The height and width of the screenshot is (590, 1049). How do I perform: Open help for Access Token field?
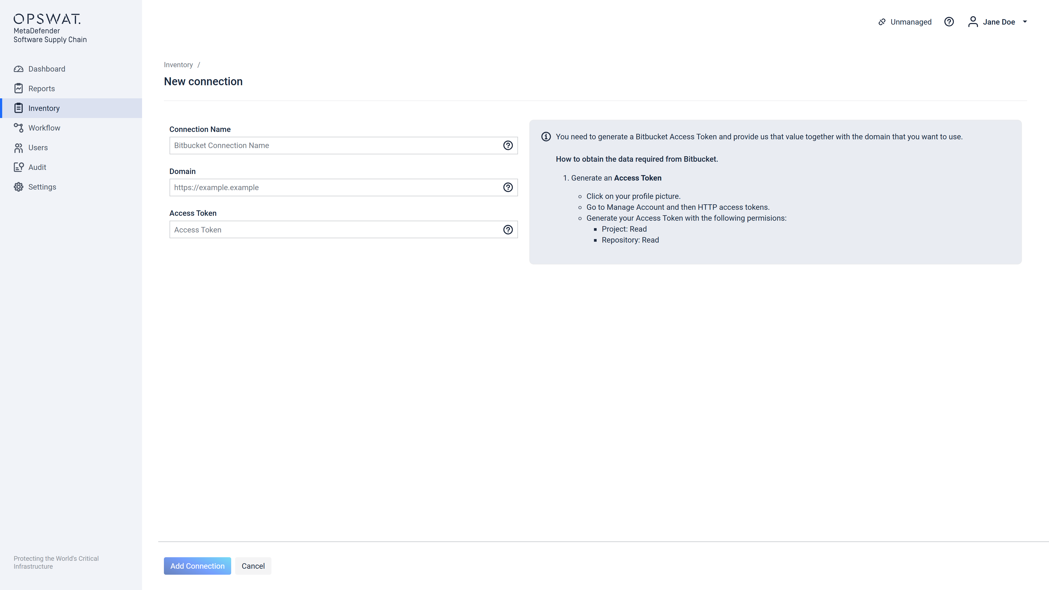(x=508, y=230)
